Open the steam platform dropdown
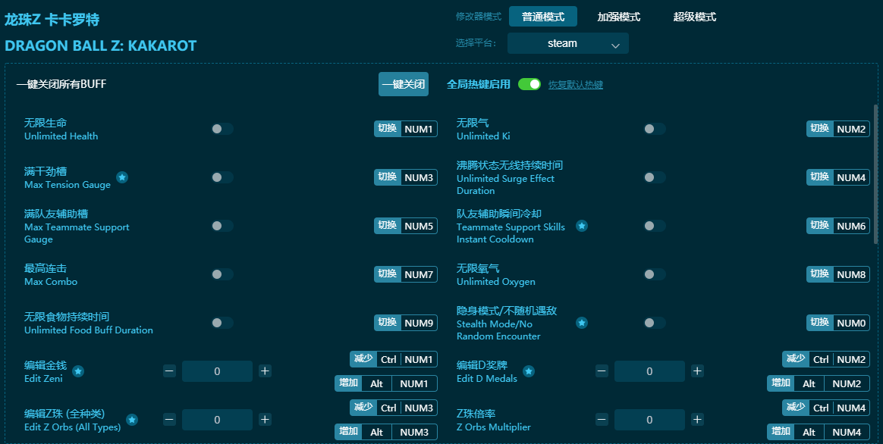The width and height of the screenshot is (883, 444). (567, 43)
